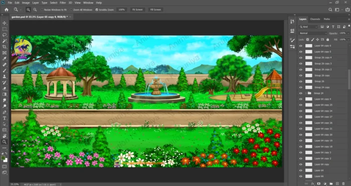Click the background color swatch
351x186 pixels.
point(6,160)
